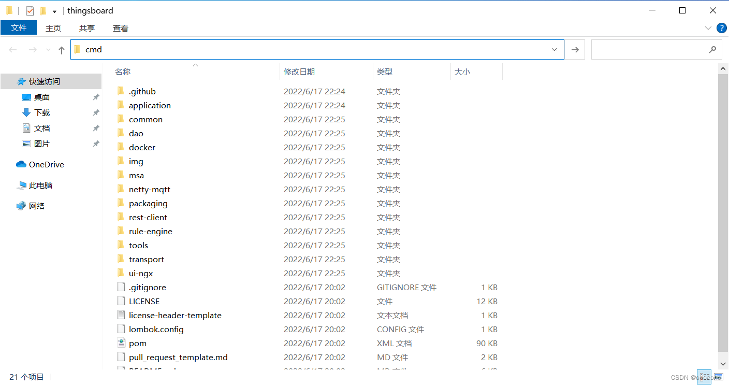Click the .github folder icon

tap(121, 91)
